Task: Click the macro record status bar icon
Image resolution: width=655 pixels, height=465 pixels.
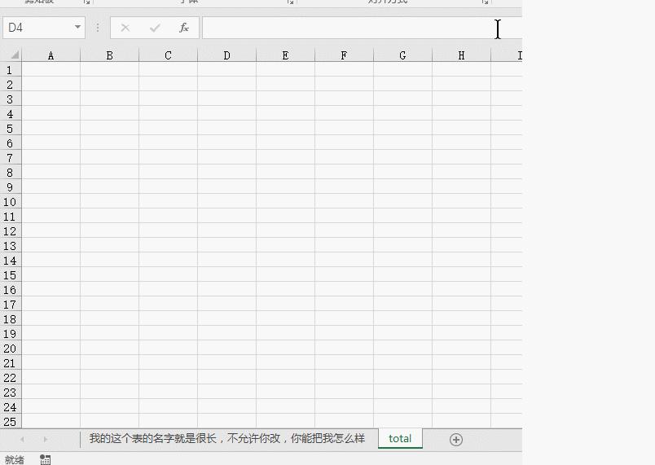Action: pos(45,459)
